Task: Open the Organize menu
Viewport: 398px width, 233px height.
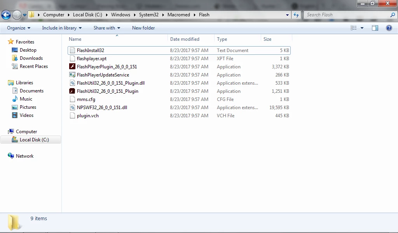Action: pos(19,28)
